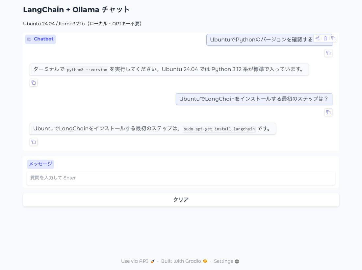This screenshot has height=270, width=362.
Task: Click the メッセージ label
Action: [x=40, y=164]
